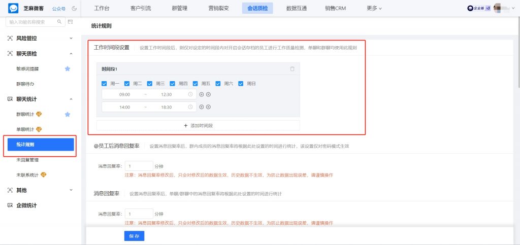This screenshot has height=245, width=520.
Task: Remove the 14:00–18:30 row with its X icon
Action: pos(208,107)
